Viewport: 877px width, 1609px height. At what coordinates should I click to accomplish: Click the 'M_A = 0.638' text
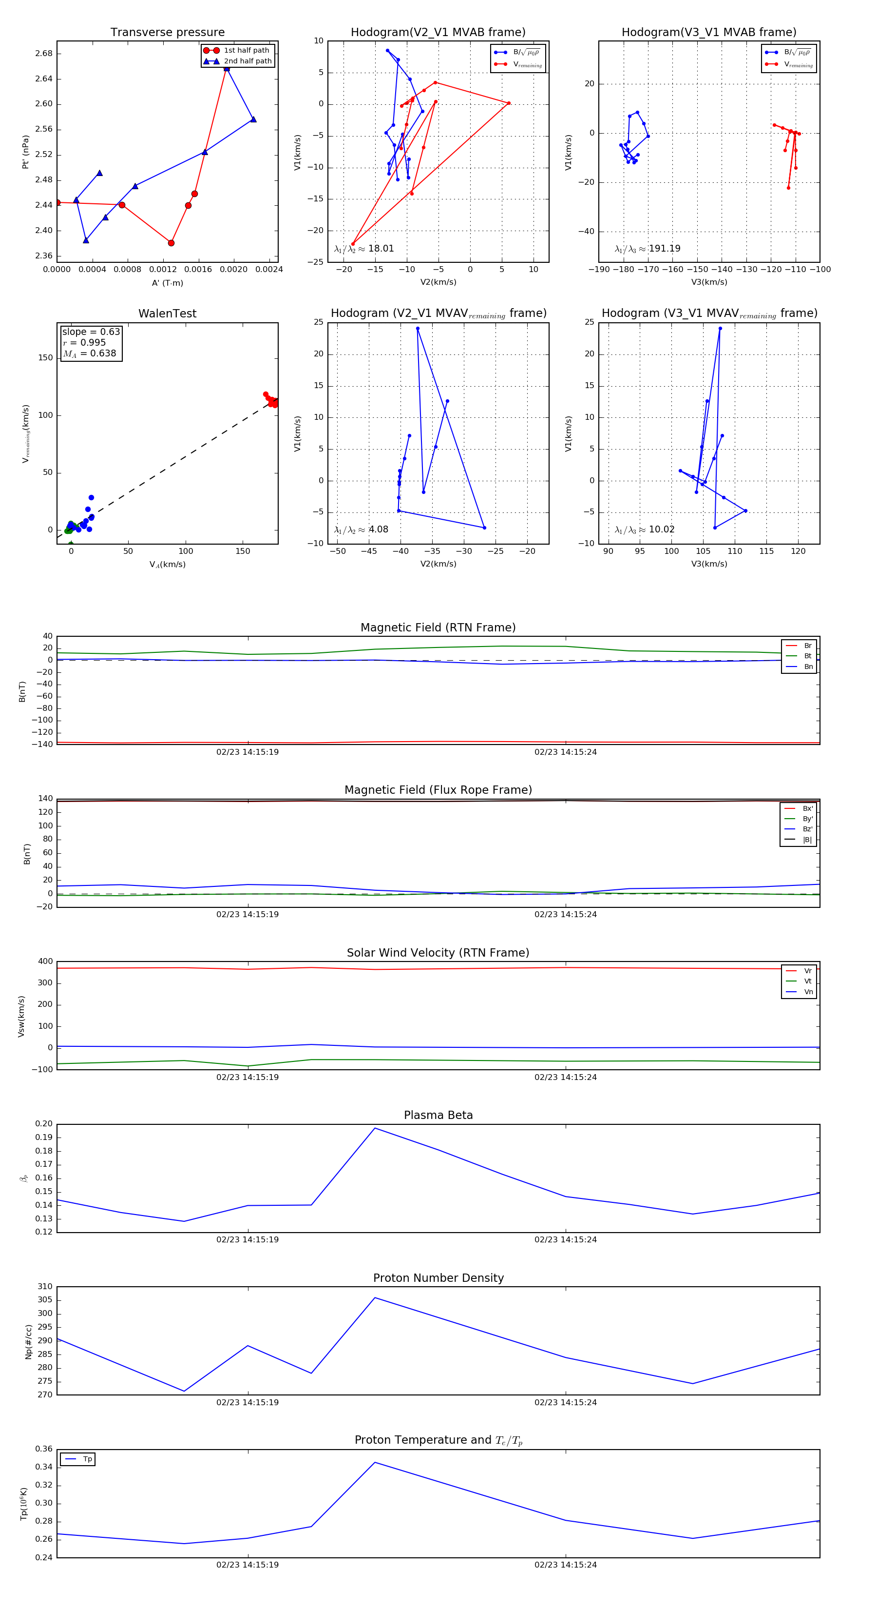point(89,353)
